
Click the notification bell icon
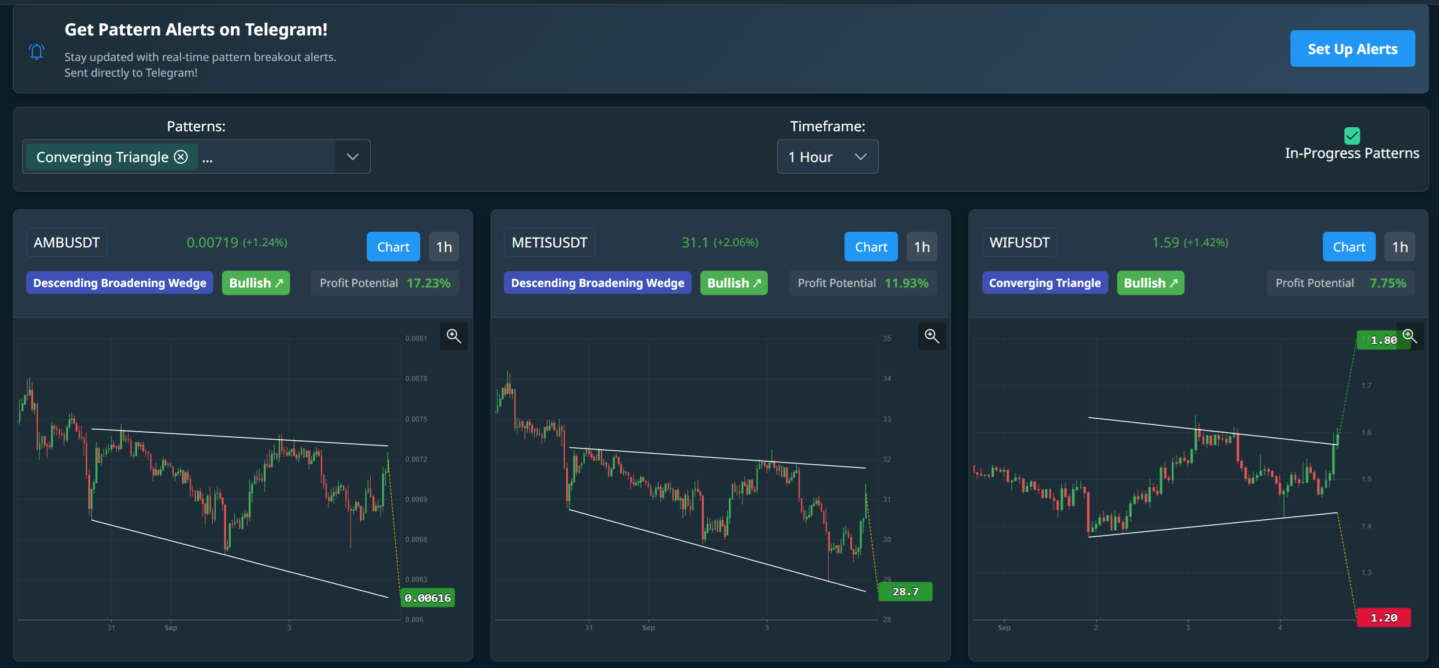pos(37,51)
